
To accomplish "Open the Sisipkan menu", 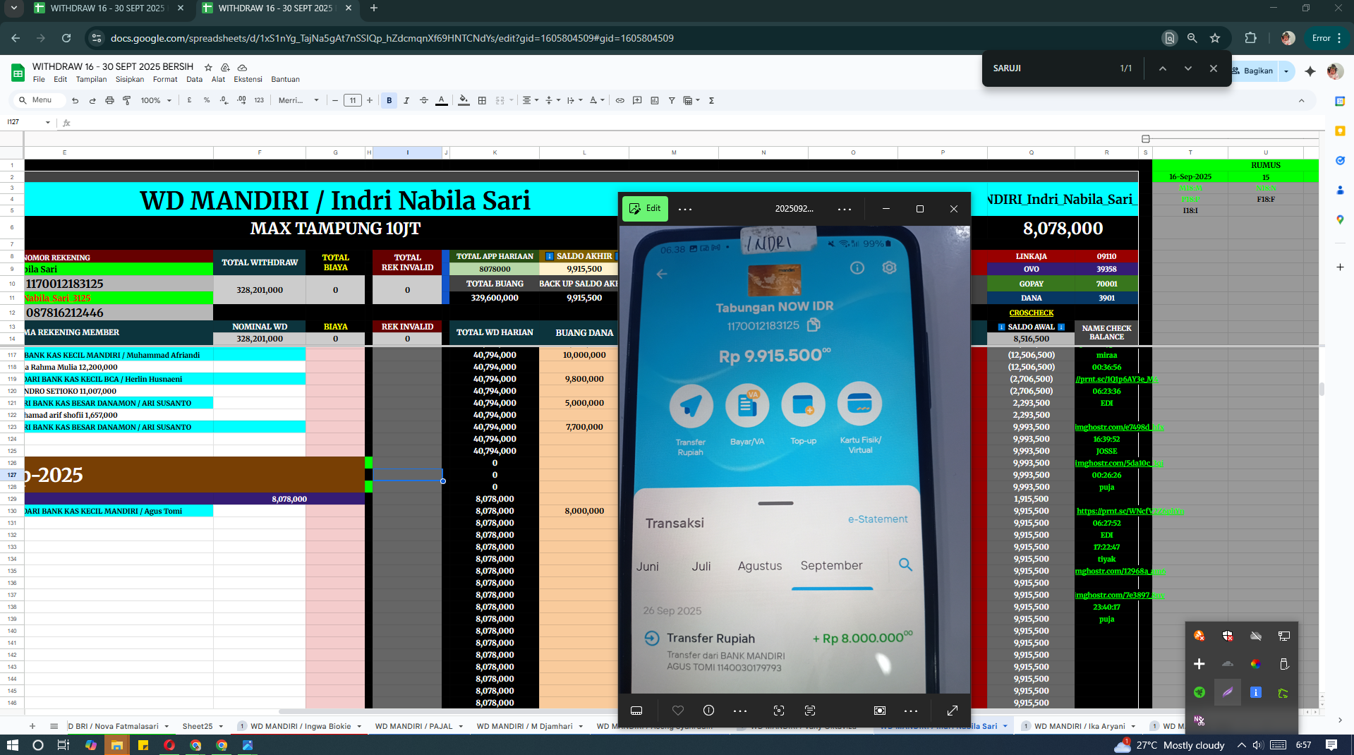I will [x=130, y=79].
